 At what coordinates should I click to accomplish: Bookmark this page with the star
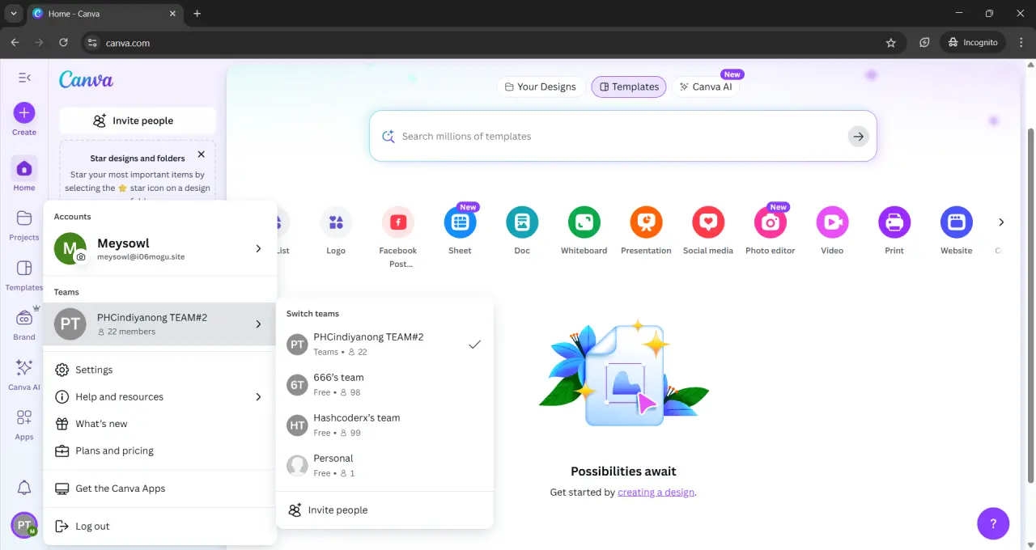pyautogui.click(x=891, y=43)
